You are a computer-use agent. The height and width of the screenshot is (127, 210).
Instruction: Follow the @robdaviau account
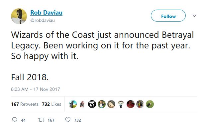[168, 16]
